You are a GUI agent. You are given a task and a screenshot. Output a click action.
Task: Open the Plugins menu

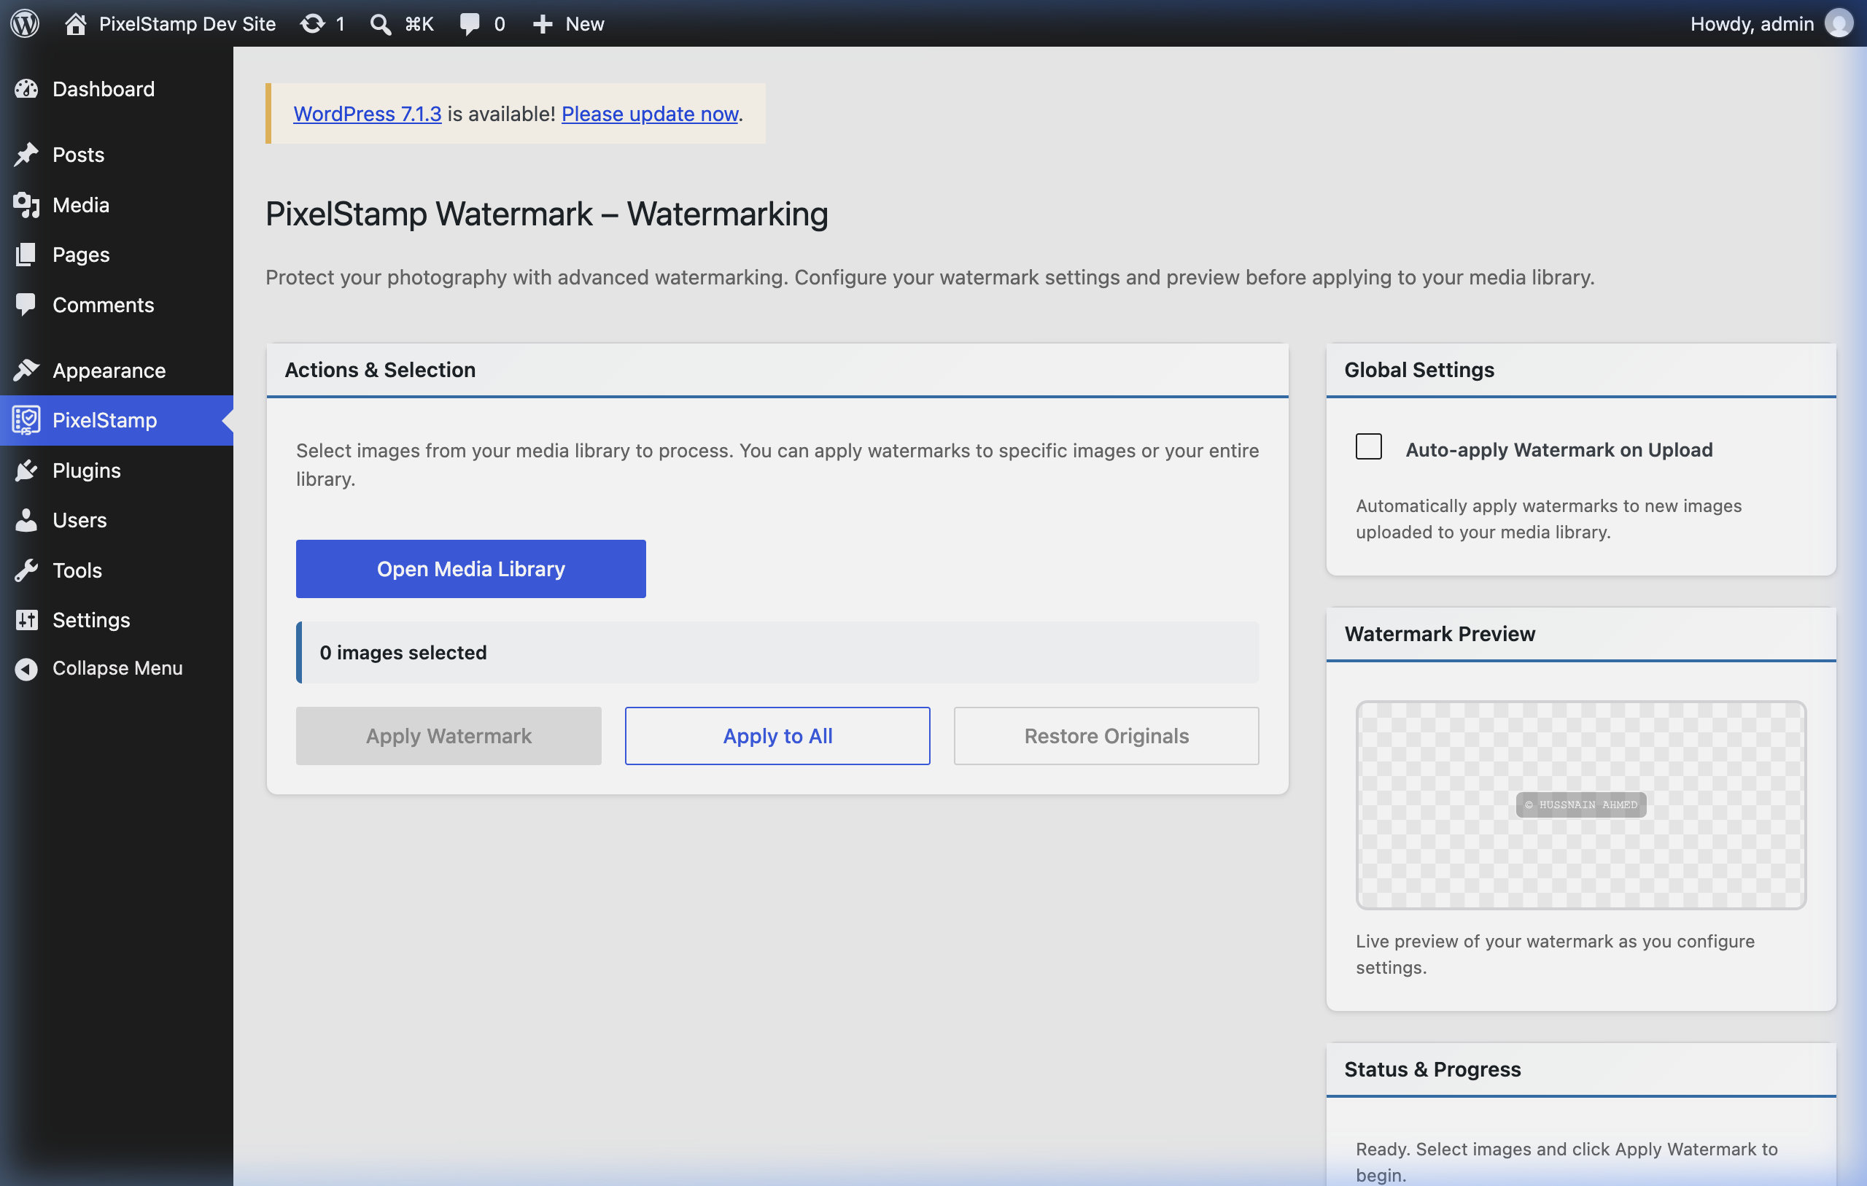pos(116,470)
